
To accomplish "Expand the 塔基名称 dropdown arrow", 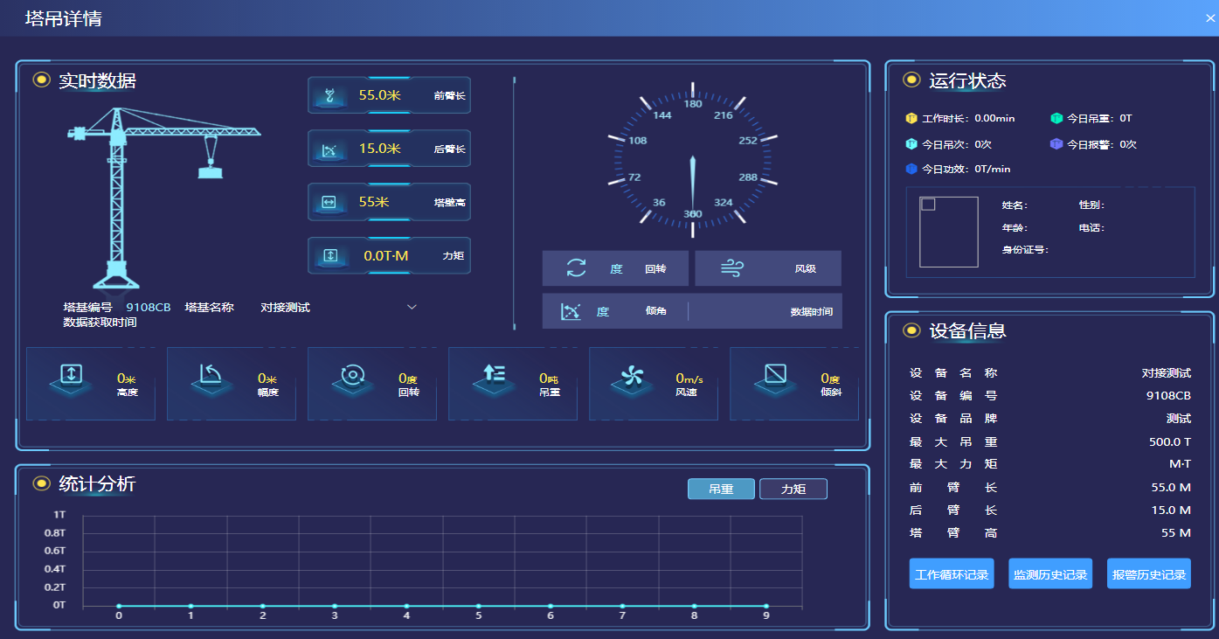I will (x=412, y=307).
